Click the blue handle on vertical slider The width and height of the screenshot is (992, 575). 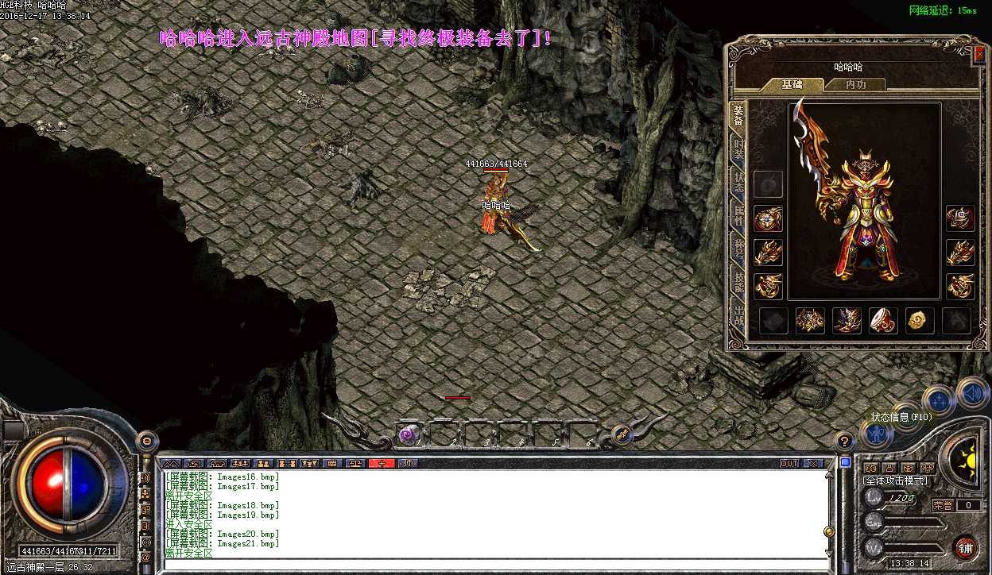[x=846, y=461]
